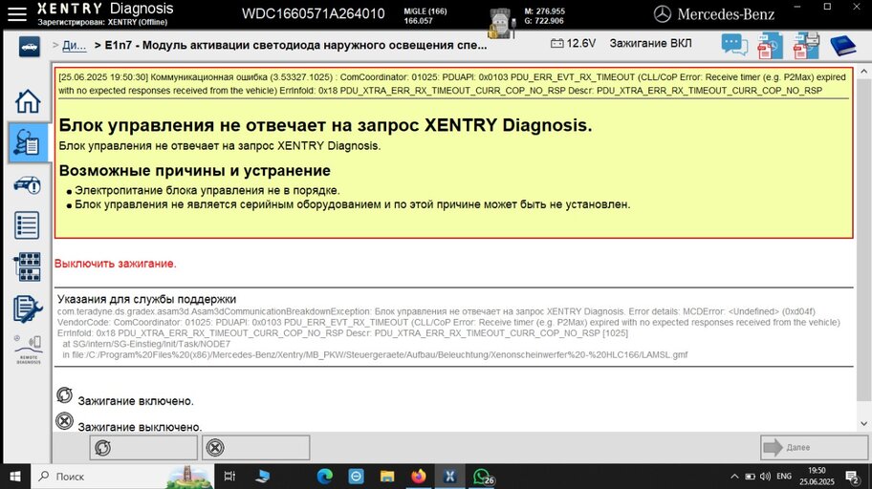This screenshot has height=489, width=872.
Task: Open the TeamViewer-style blue taskbar icon
Action: click(x=356, y=477)
